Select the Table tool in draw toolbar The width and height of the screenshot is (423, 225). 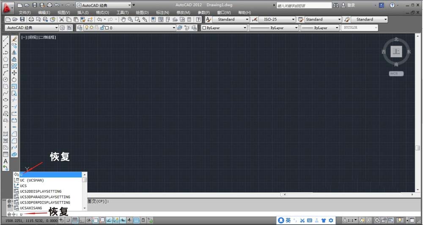pos(5,154)
